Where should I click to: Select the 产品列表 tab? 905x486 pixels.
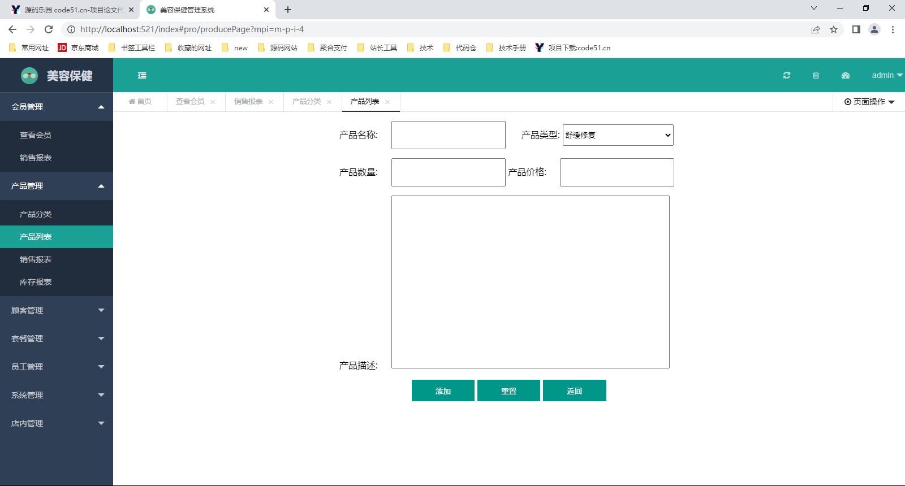point(365,102)
